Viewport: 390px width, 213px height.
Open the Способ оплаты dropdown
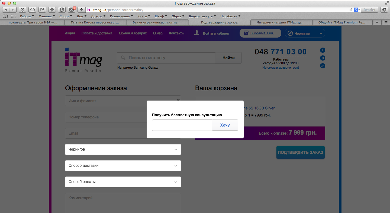point(123,182)
